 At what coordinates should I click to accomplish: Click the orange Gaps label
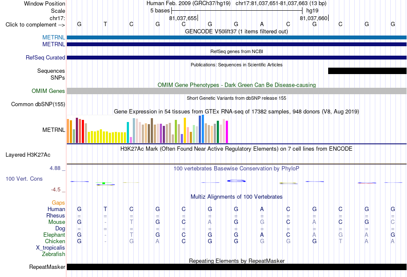[x=58, y=203]
